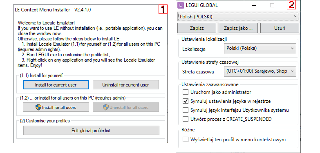
Task: Toggle Symuluj język Interfejsu Użytkownika systemu
Action: coord(186,110)
